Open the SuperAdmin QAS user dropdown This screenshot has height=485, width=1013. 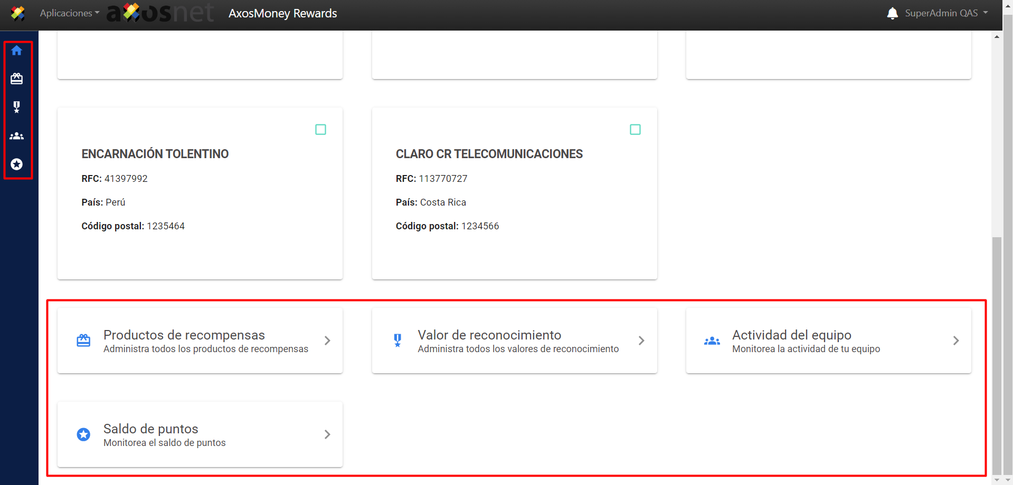(x=946, y=13)
